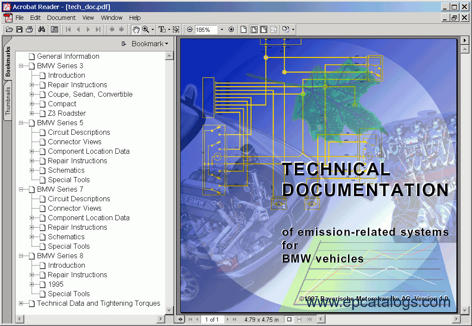Select the Graphics Select tool
Viewport: 472px width, 326px height.
pos(176,29)
